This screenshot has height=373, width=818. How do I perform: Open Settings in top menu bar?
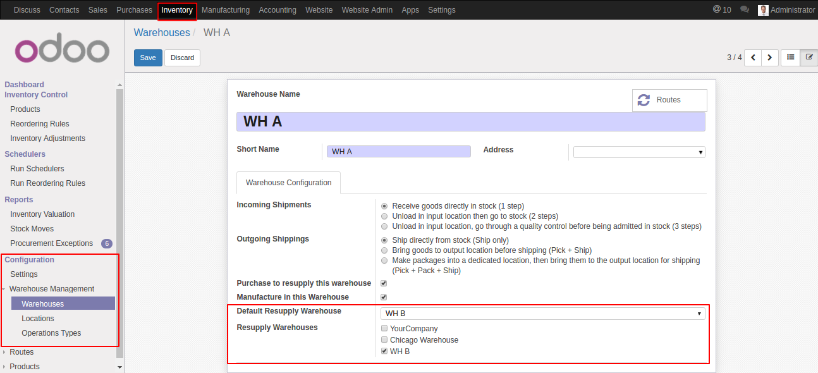pyautogui.click(x=442, y=10)
